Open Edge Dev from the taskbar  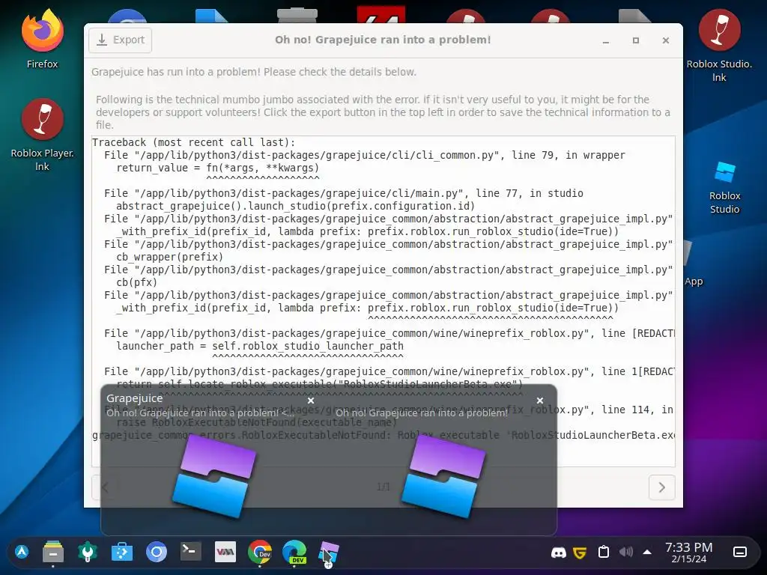coord(294,552)
